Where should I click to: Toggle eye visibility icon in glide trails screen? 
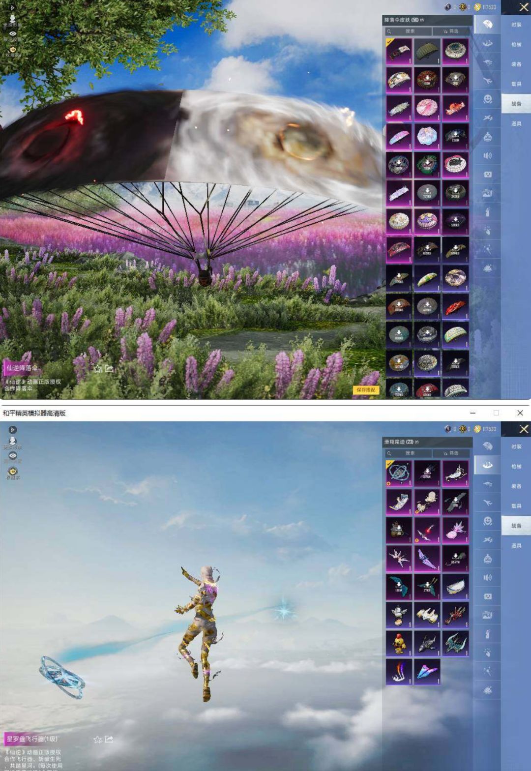point(13,456)
